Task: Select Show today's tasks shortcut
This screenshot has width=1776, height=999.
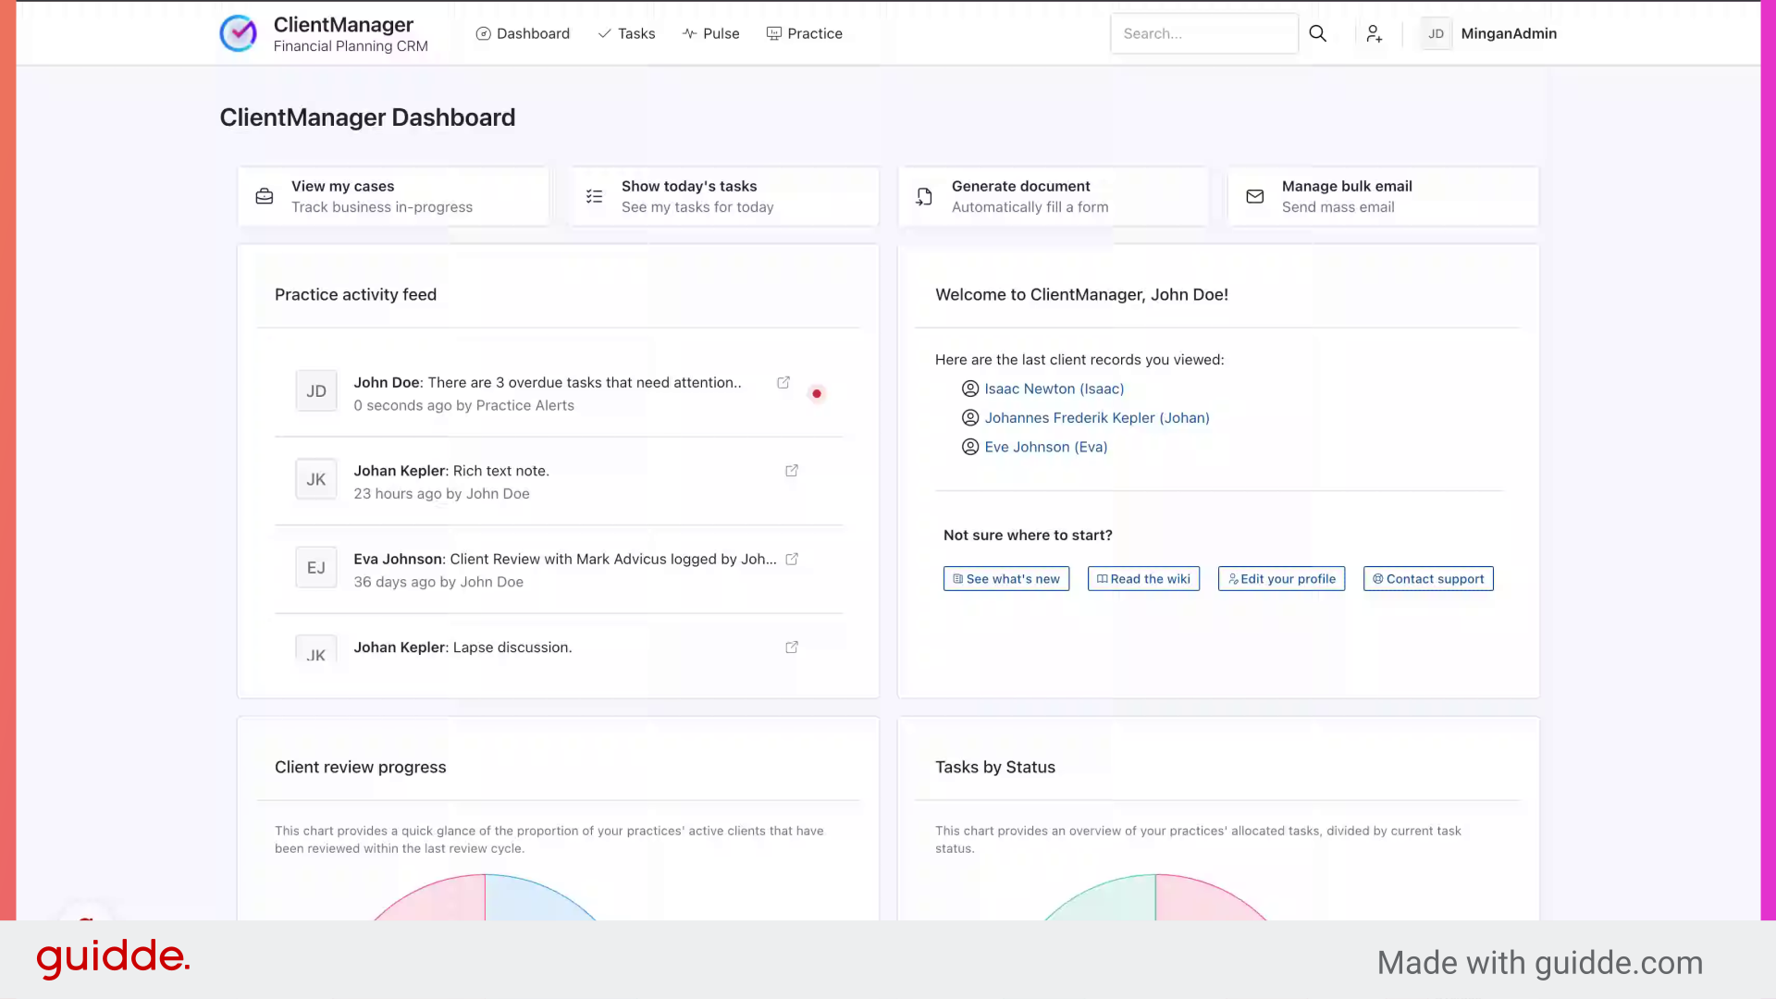Action: [x=724, y=196]
